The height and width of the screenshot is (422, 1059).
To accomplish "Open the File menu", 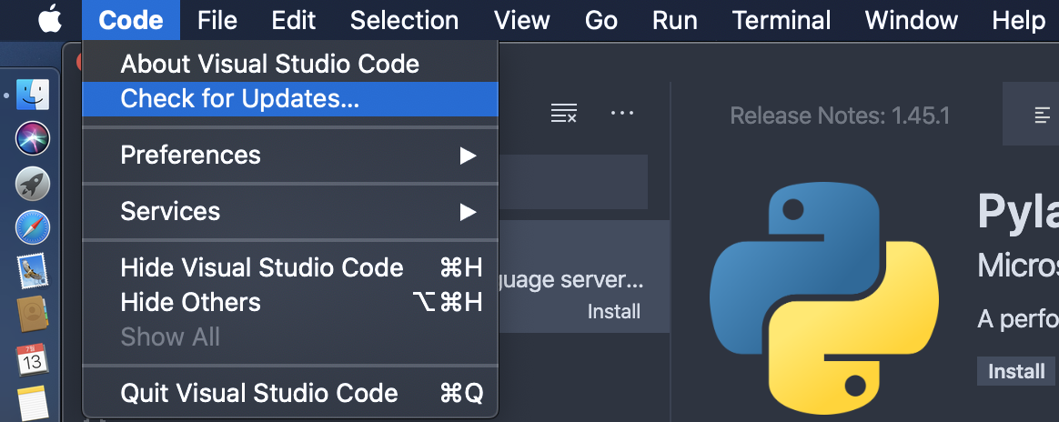I will [217, 20].
